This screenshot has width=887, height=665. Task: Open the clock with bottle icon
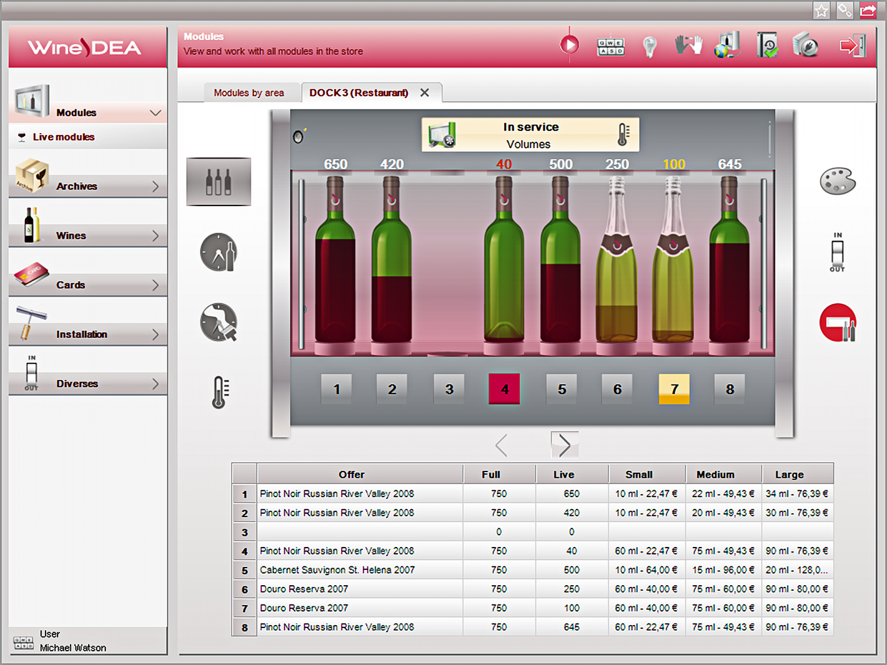pos(218,252)
